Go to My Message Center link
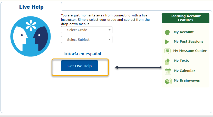 point(190,51)
